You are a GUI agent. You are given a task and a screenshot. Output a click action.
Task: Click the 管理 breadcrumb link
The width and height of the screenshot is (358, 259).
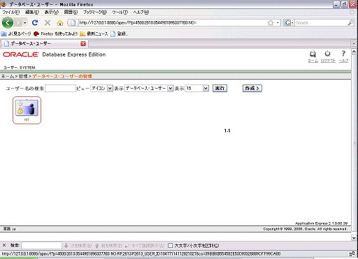pyautogui.click(x=23, y=76)
